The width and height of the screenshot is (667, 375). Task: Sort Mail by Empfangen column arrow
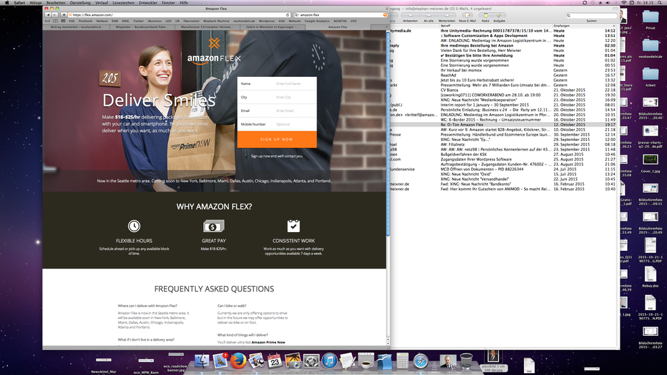[614, 26]
